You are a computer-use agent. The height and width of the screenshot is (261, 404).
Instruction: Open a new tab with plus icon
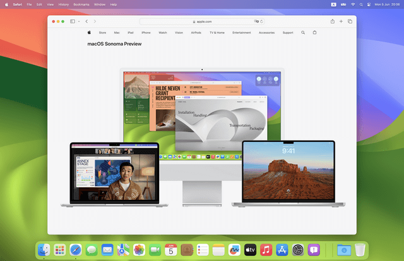click(x=341, y=21)
